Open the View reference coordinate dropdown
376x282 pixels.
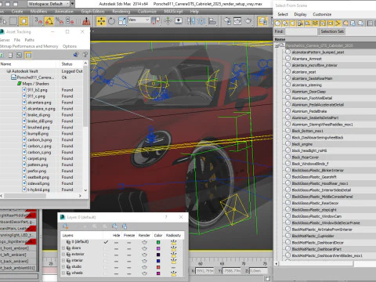point(139,20)
